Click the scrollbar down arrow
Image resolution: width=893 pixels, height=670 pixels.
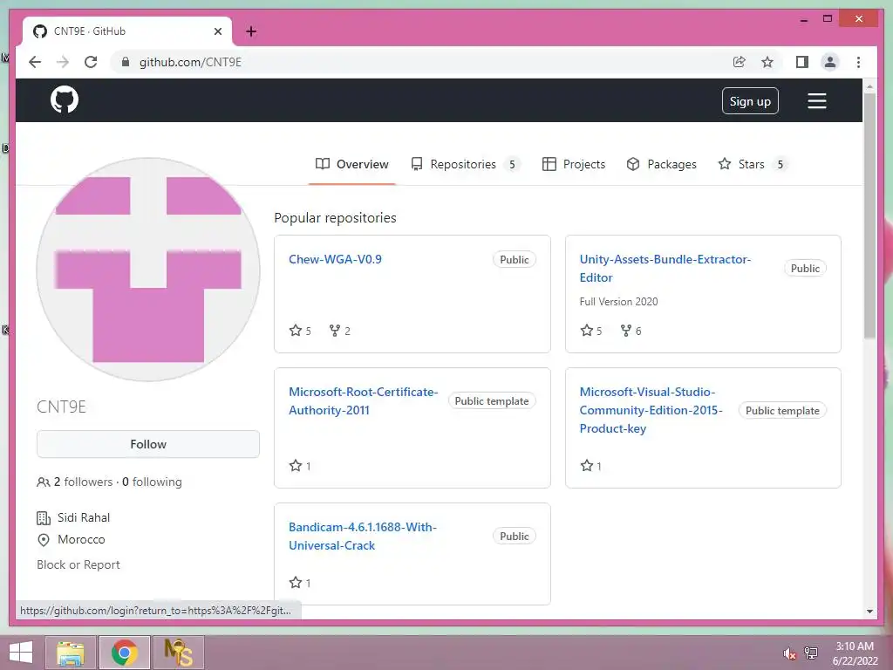[869, 612]
